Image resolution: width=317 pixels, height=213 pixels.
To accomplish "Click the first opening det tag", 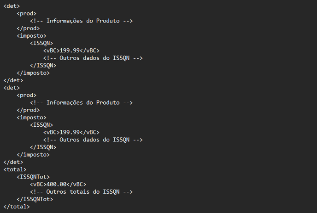I will click(x=12, y=6).
